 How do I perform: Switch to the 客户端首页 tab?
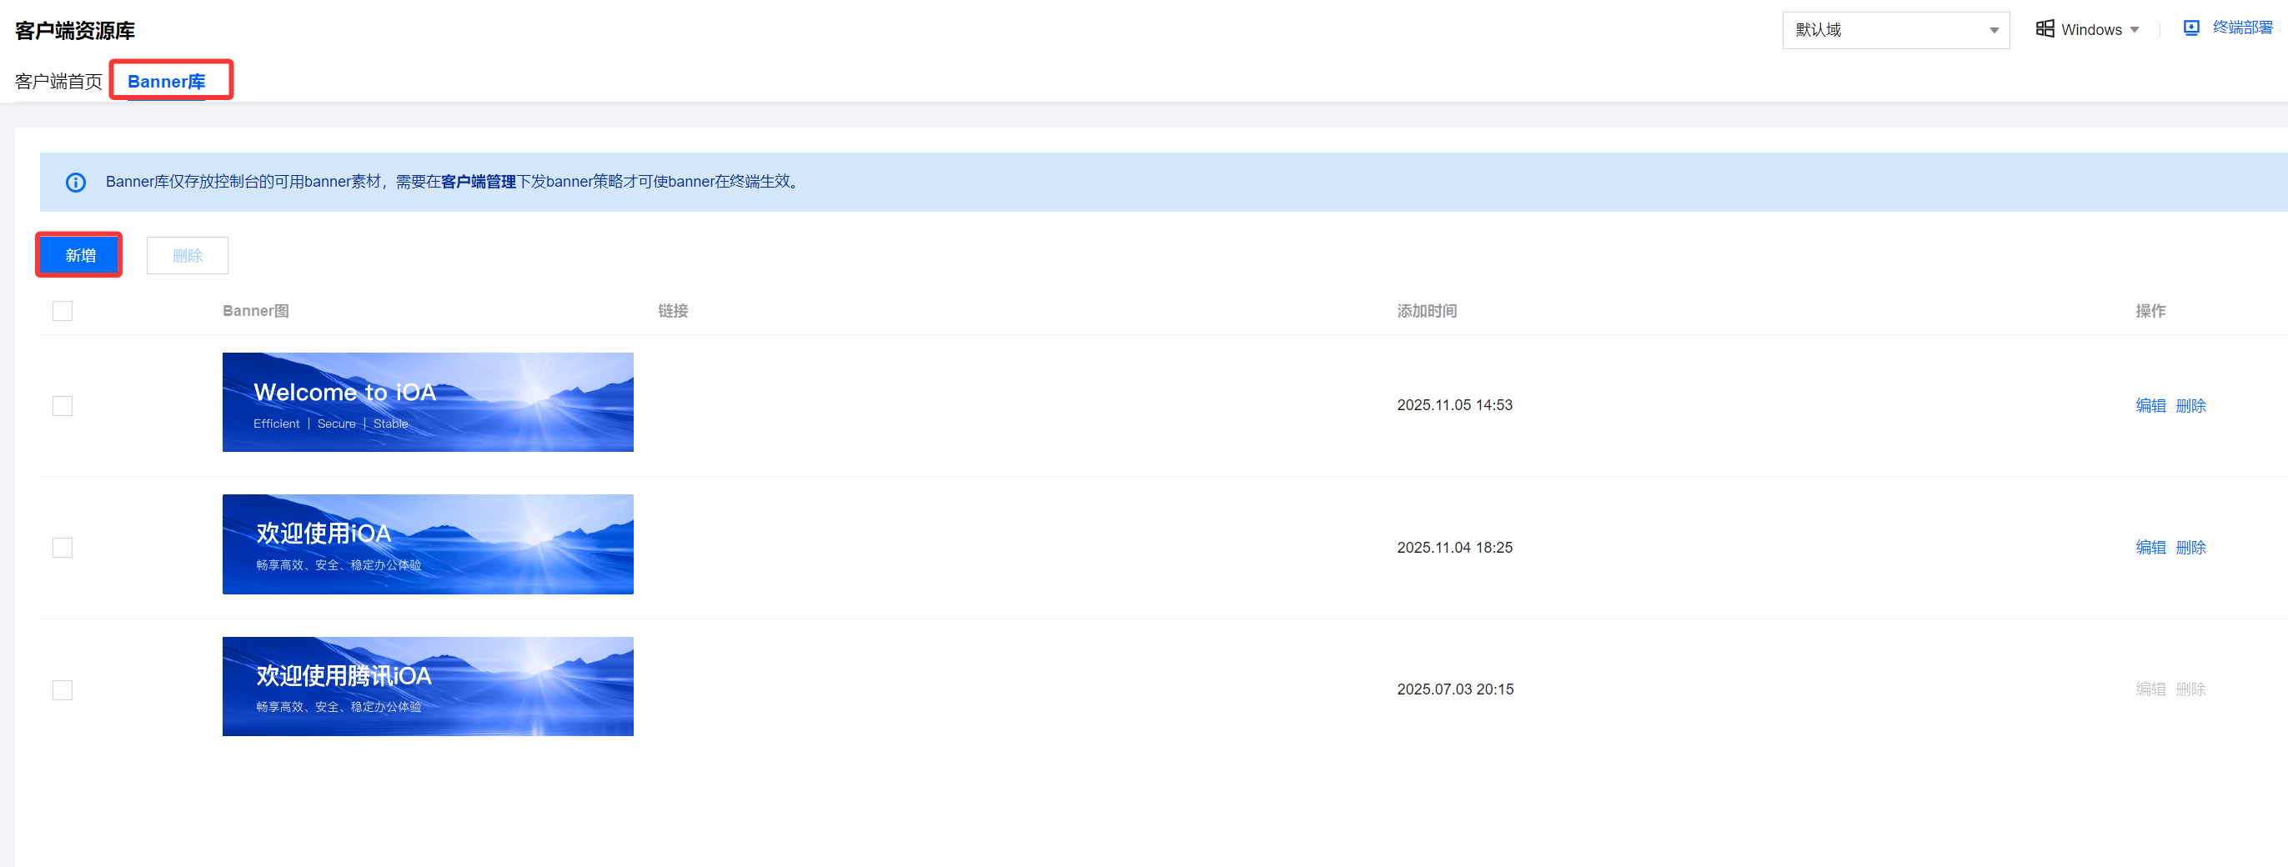pyautogui.click(x=58, y=82)
